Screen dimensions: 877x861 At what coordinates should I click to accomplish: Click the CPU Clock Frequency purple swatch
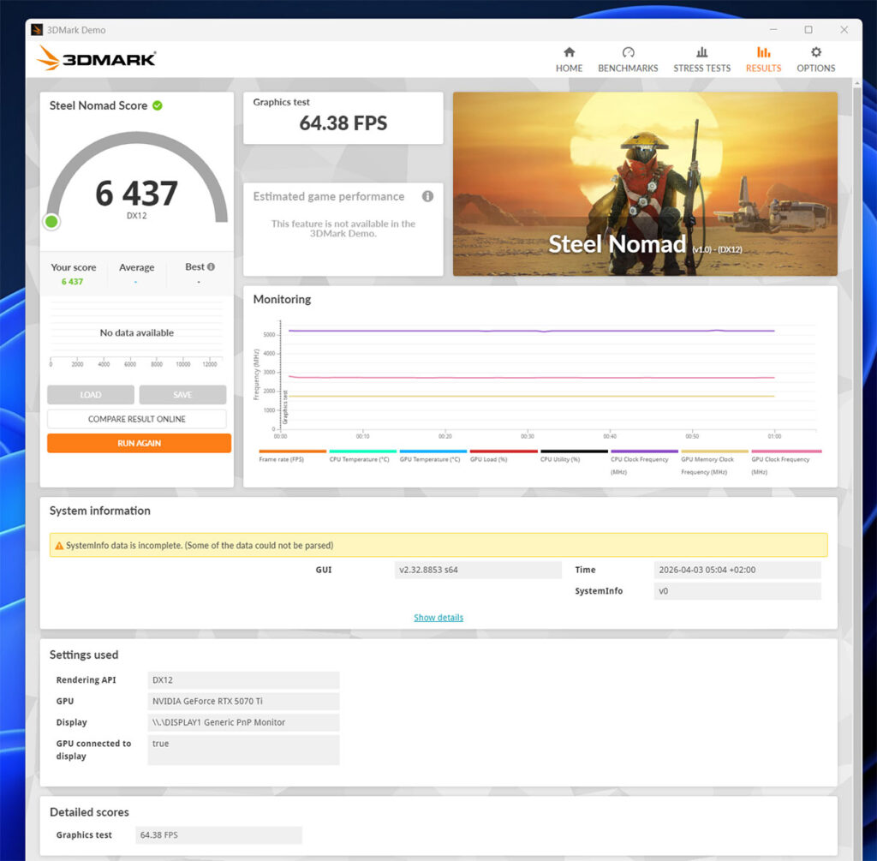click(x=644, y=451)
